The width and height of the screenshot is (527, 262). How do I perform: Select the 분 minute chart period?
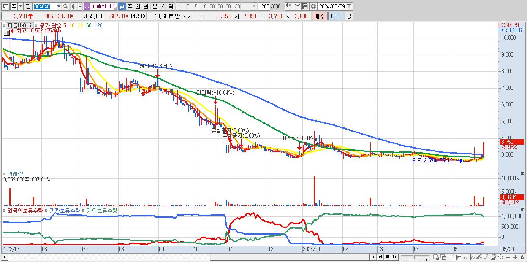pos(155,6)
